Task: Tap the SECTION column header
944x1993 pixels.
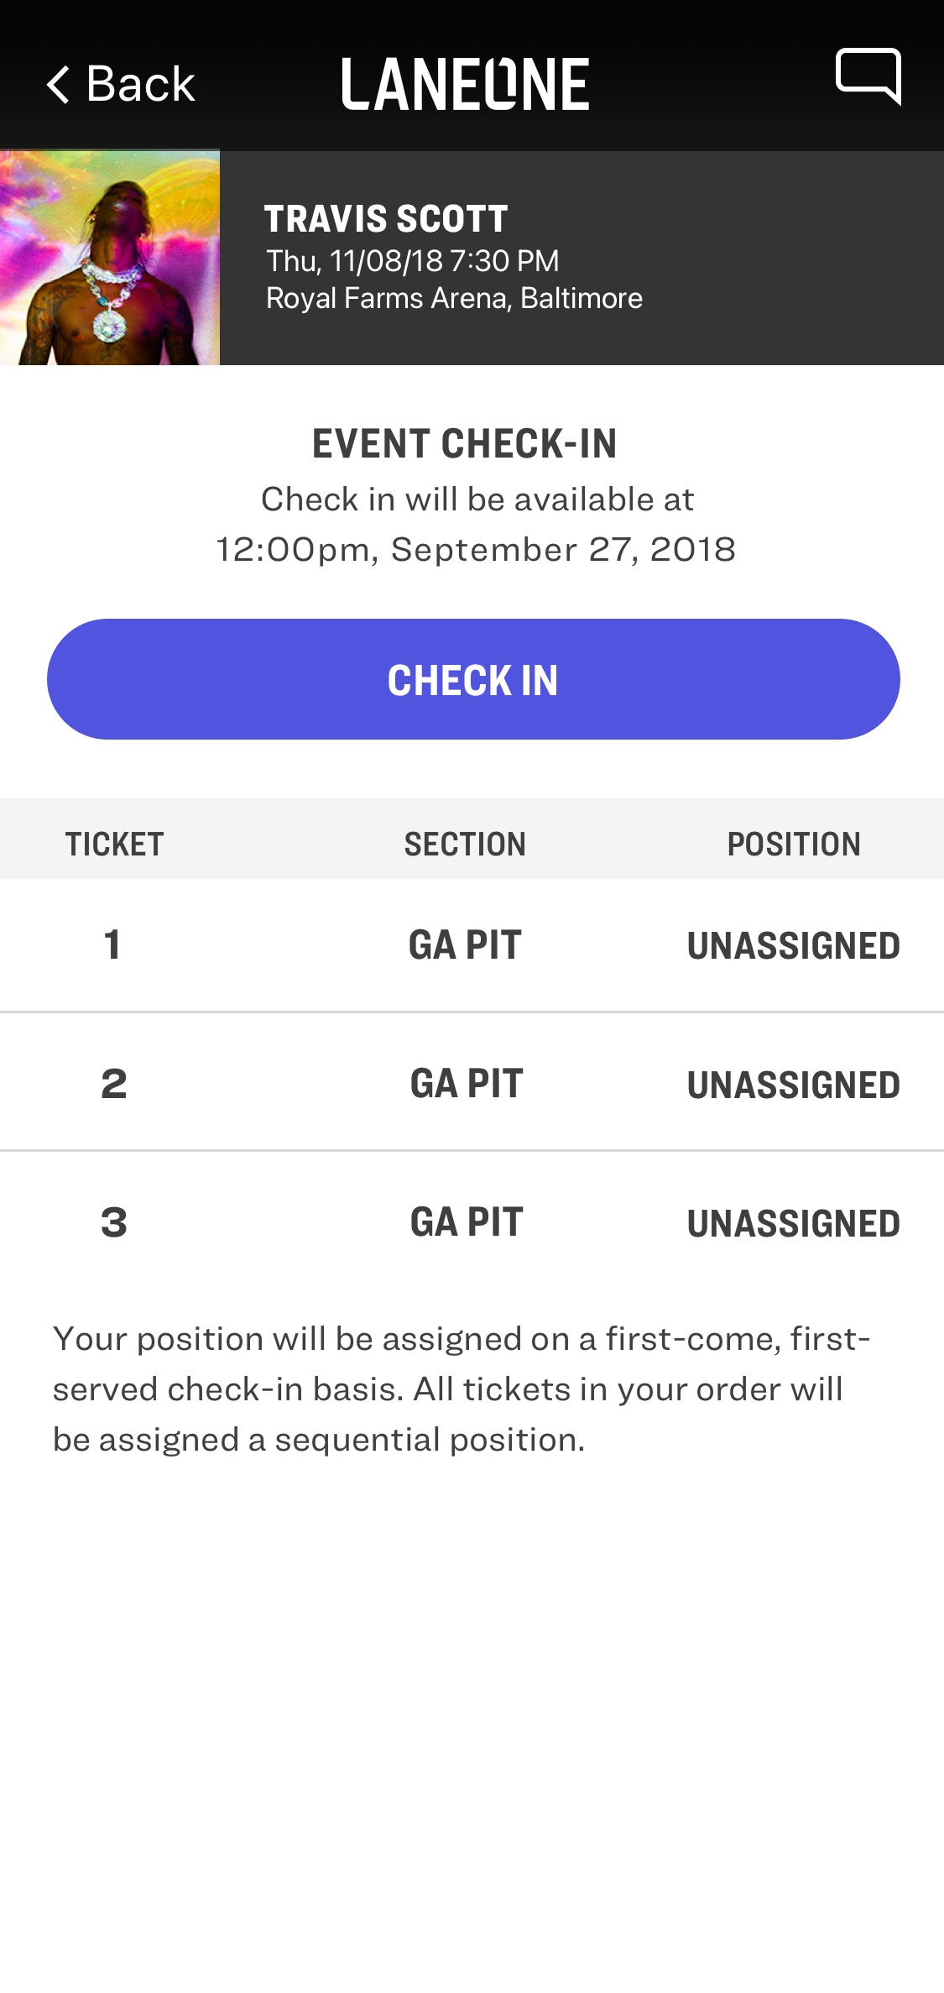Action: click(465, 844)
